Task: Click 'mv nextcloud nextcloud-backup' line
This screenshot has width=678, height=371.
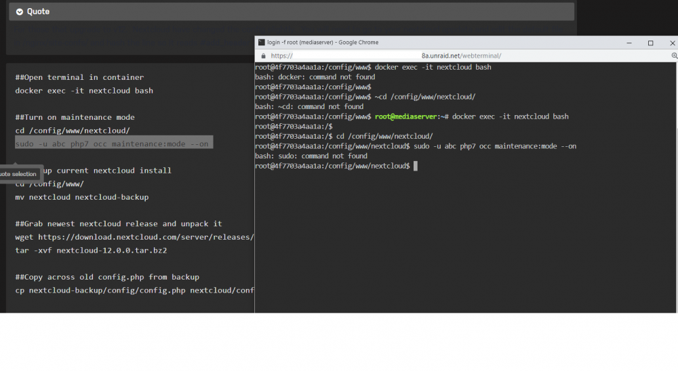Action: coord(82,197)
